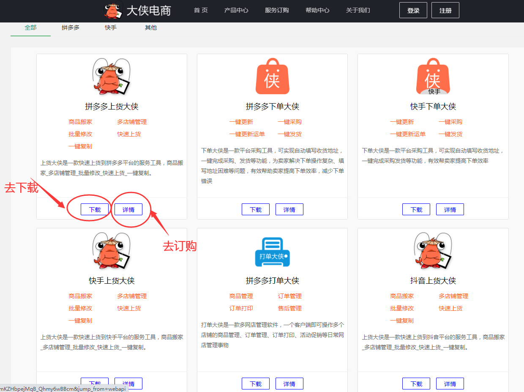Click the 拼多多下单大侠 title text

pos(273,107)
